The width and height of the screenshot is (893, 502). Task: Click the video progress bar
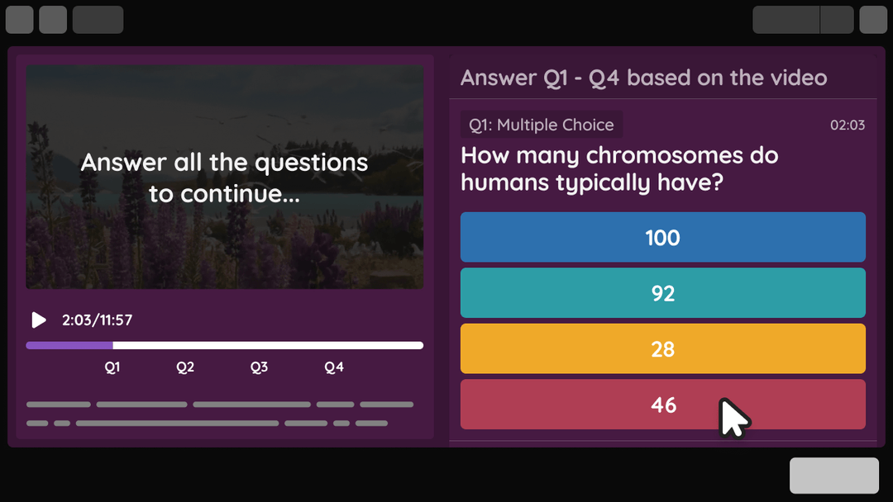[224, 344]
